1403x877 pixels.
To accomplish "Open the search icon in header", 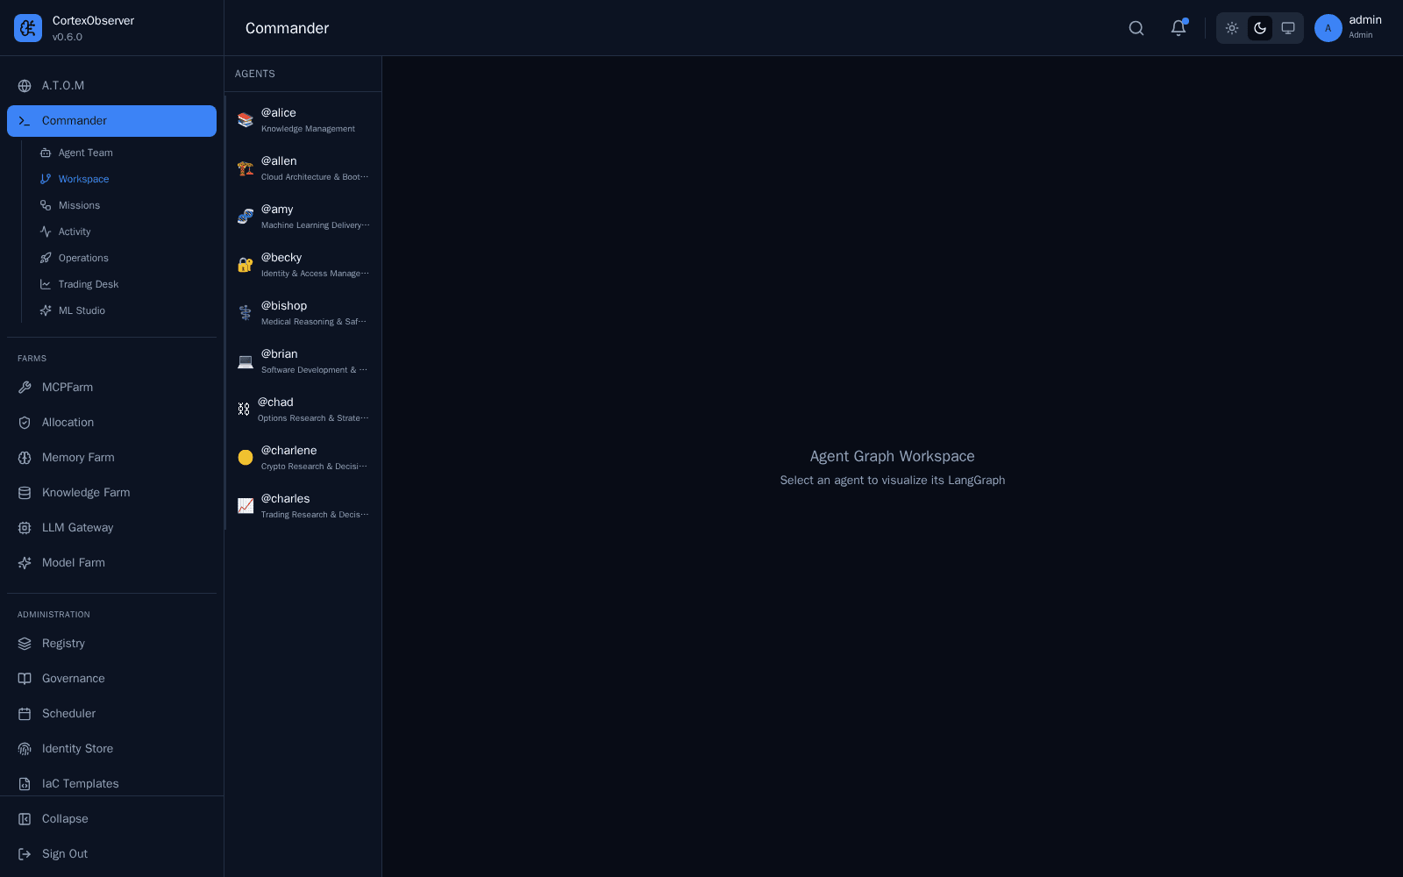I will 1136,28.
